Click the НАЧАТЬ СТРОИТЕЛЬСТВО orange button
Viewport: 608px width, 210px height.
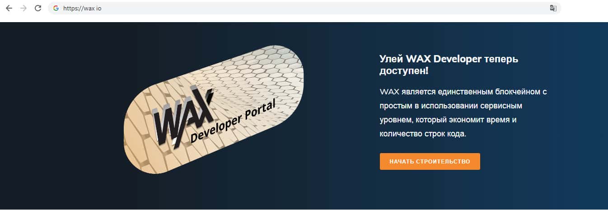click(x=430, y=161)
